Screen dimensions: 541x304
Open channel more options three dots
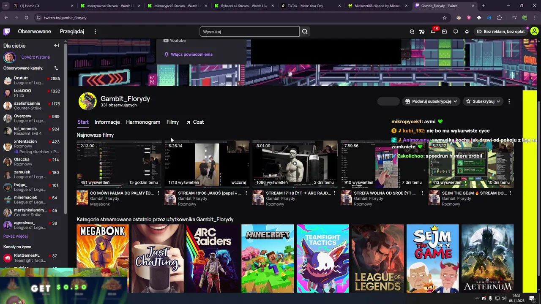point(509,101)
